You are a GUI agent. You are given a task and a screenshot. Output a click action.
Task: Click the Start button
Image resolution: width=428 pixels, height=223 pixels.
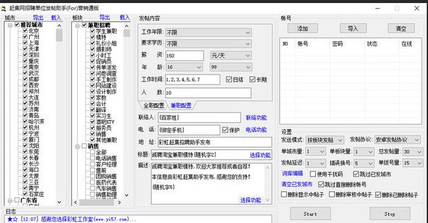pos(310,214)
